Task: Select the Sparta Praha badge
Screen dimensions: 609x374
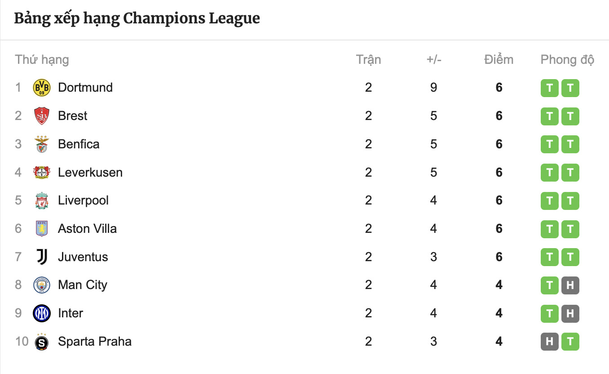Action: coord(42,342)
